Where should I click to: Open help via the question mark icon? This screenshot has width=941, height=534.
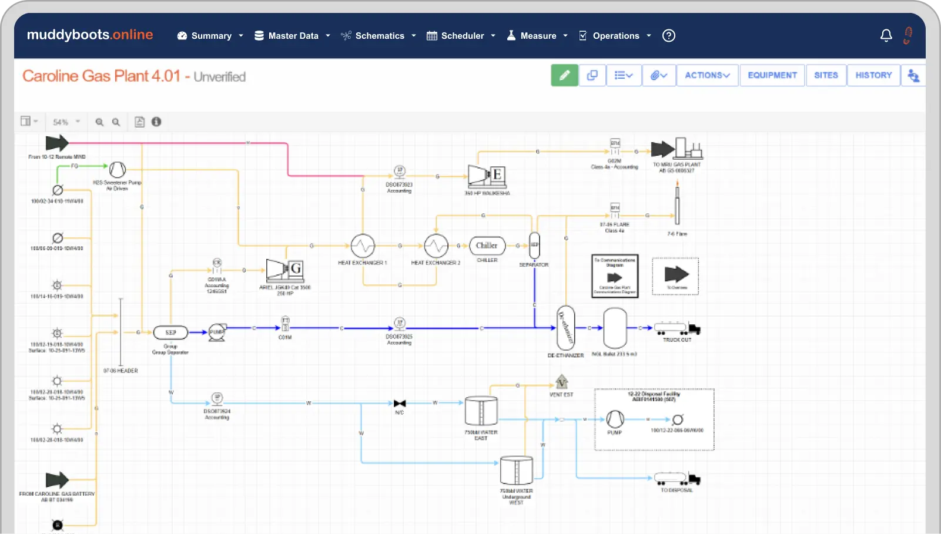click(668, 36)
